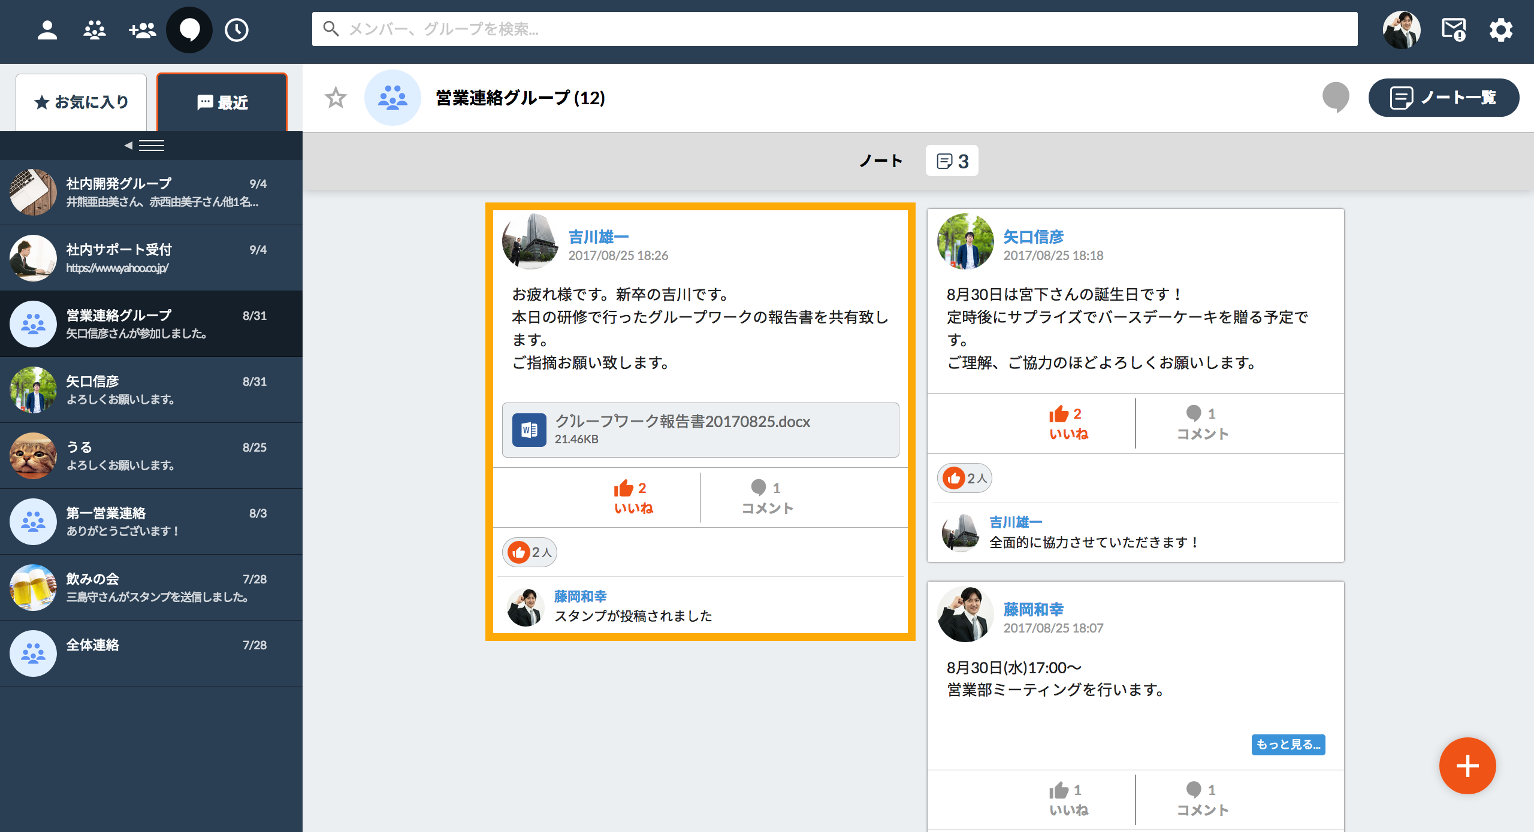Toggle いいね on 吉川雄一's note
Screen dimensions: 1534x832
click(x=632, y=497)
